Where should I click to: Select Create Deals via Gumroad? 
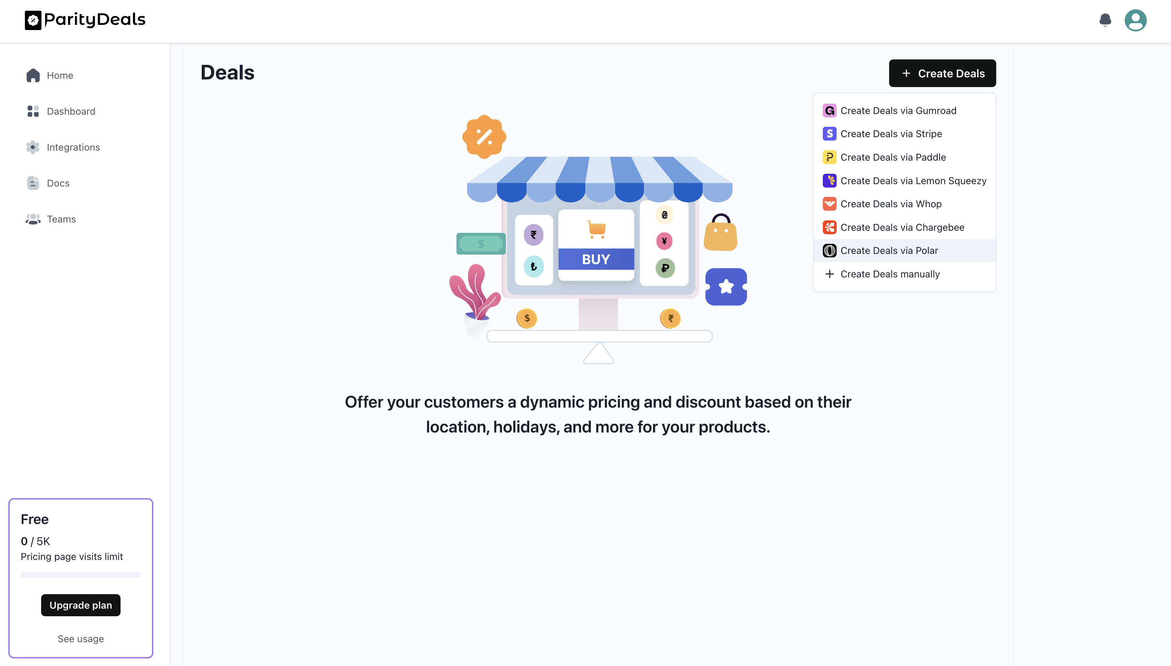click(x=898, y=111)
